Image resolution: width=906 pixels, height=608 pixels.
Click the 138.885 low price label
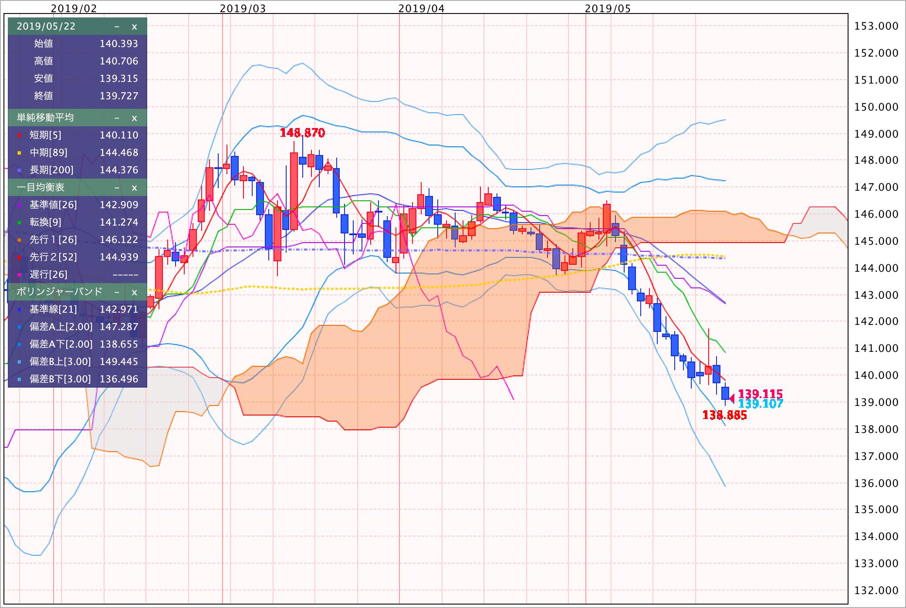tap(725, 415)
